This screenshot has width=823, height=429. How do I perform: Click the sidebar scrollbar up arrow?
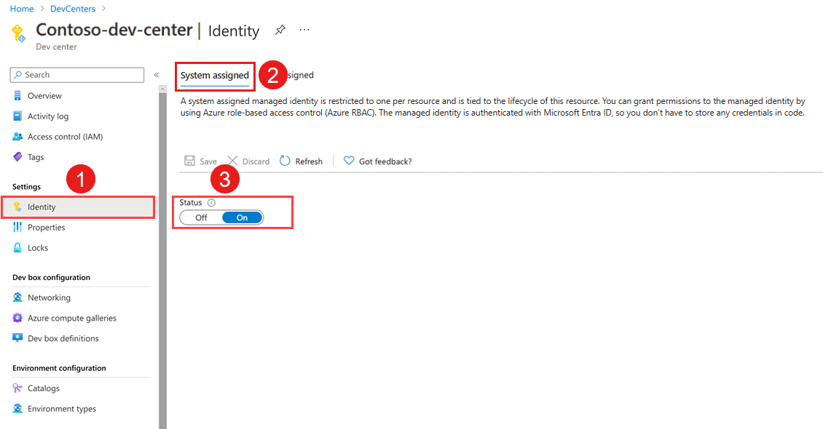tap(162, 89)
